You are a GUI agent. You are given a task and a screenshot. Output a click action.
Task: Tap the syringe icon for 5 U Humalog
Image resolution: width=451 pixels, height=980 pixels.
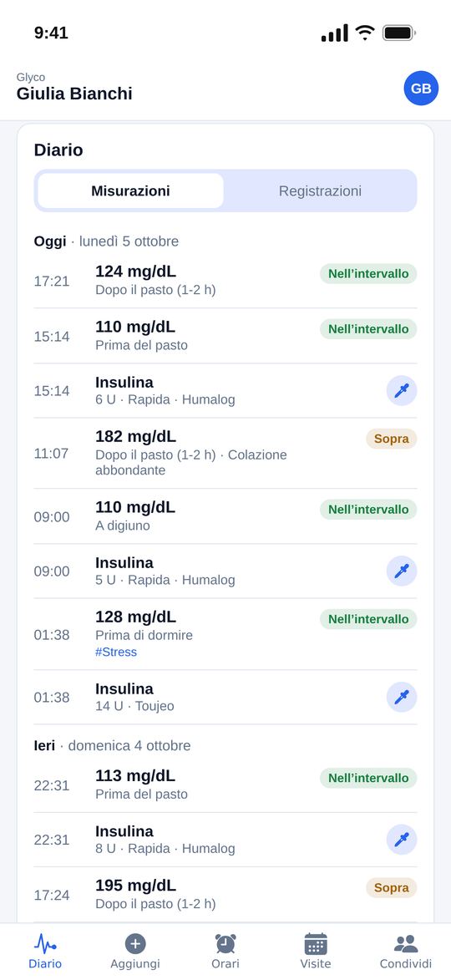402,571
